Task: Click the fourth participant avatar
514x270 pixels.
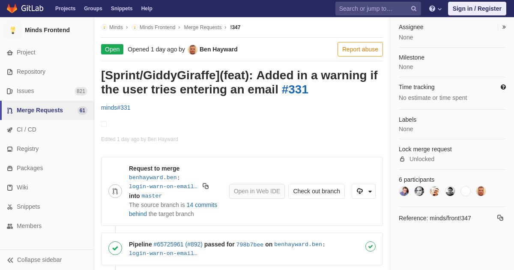Action: click(450, 191)
